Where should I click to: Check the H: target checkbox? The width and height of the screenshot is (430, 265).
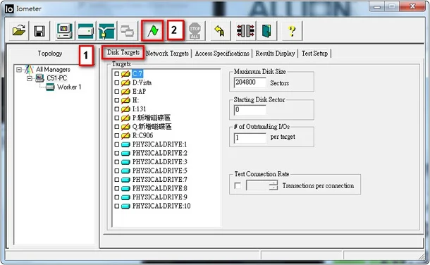pos(117,100)
